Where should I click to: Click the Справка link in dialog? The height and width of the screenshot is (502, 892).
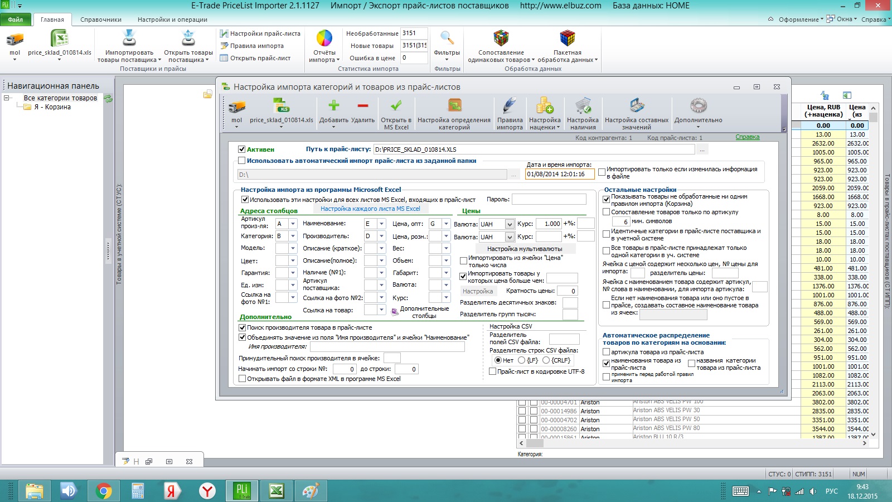pos(747,137)
